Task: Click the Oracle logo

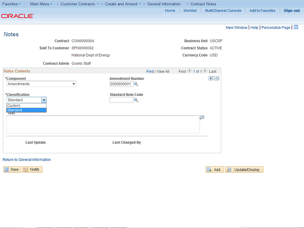Action: [18, 16]
